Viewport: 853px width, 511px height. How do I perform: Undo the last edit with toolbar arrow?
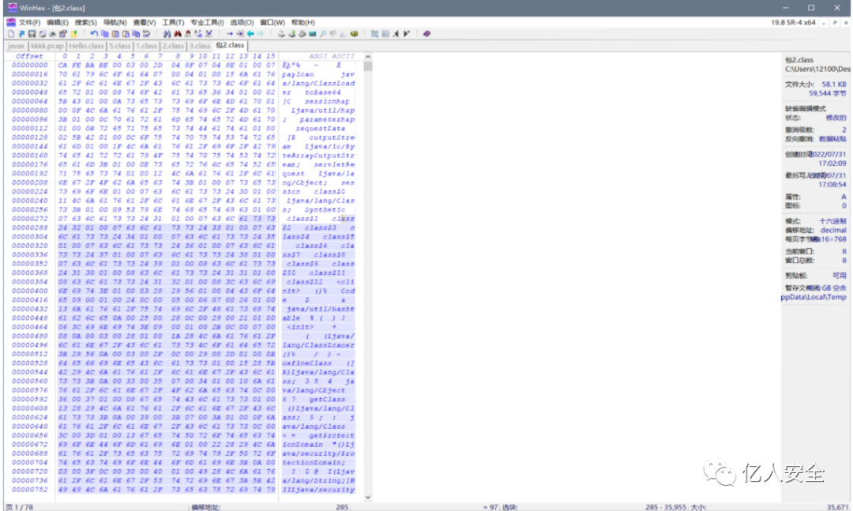94,34
